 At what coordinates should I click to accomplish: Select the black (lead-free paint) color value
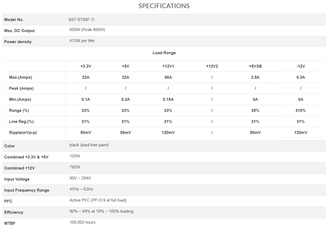pyautogui.click(x=89, y=145)
